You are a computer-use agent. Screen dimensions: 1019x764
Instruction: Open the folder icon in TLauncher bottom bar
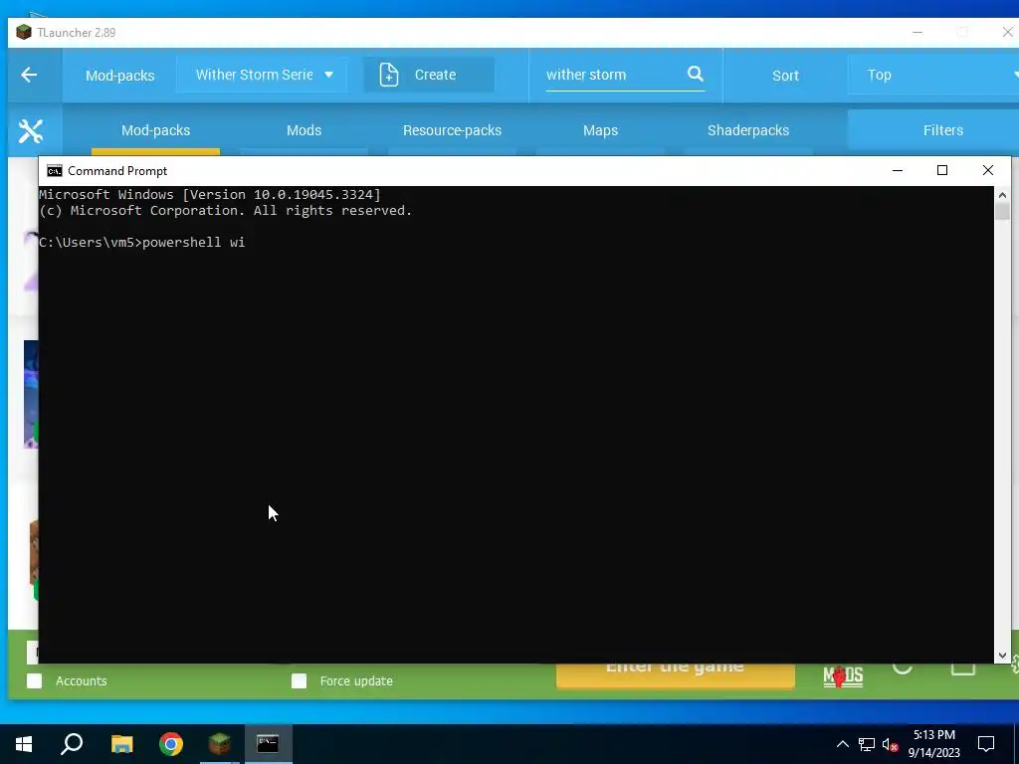pyautogui.click(x=963, y=668)
